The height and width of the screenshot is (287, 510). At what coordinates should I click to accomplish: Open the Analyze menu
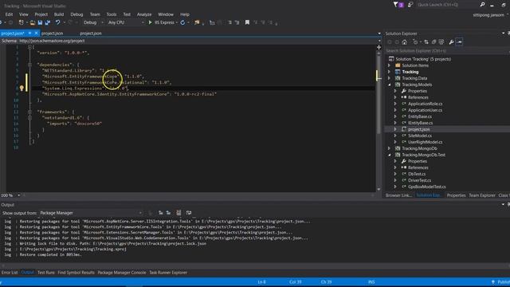[144, 14]
